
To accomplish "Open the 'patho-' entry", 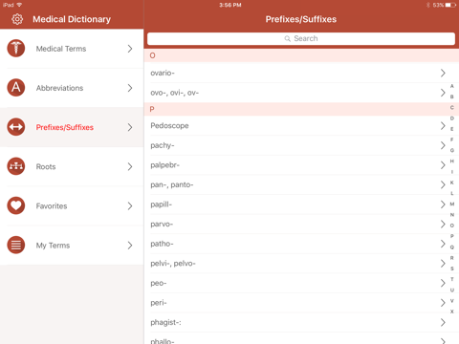I will 301,244.
